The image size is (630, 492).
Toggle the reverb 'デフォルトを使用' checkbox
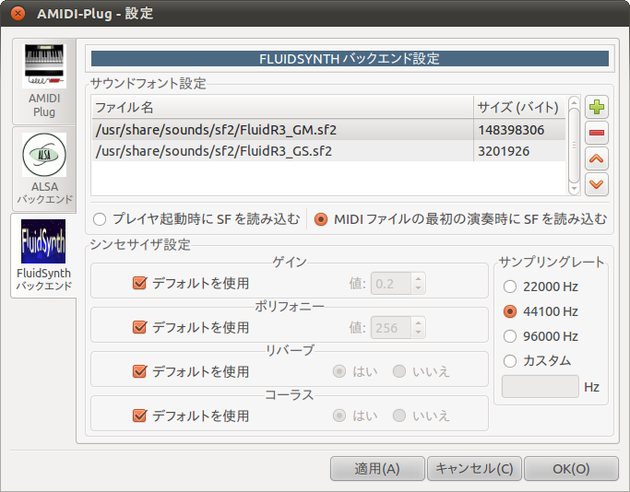pos(139,371)
